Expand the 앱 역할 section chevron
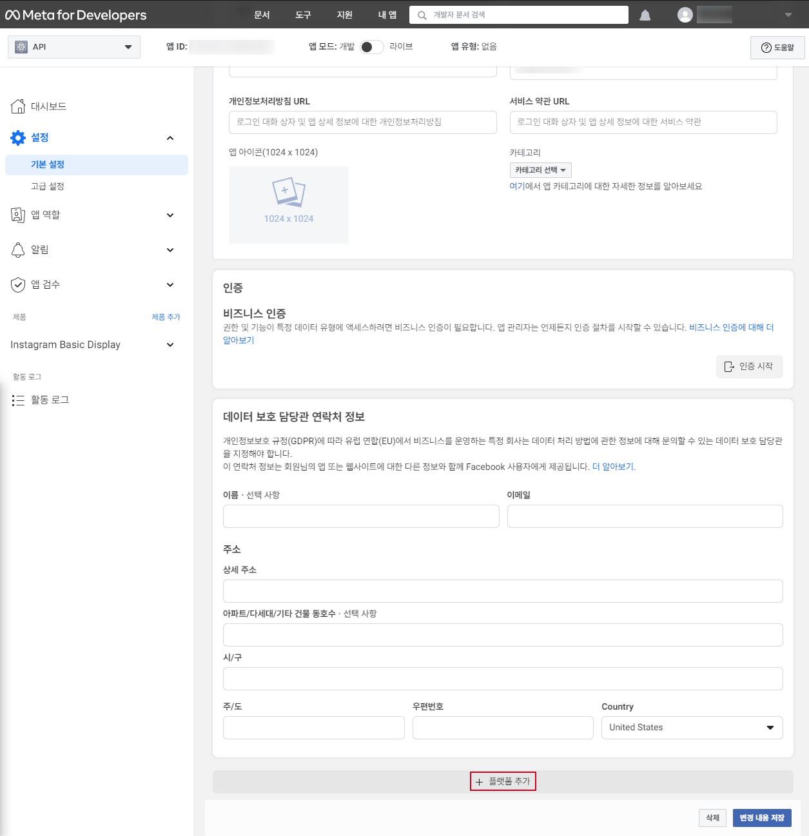 [x=170, y=215]
